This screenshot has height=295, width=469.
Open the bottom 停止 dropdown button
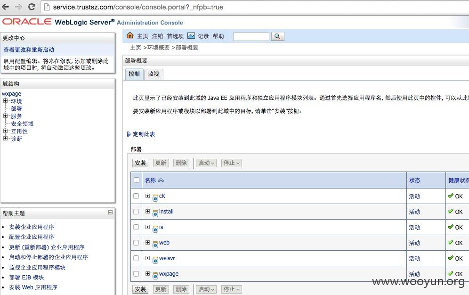click(232, 289)
